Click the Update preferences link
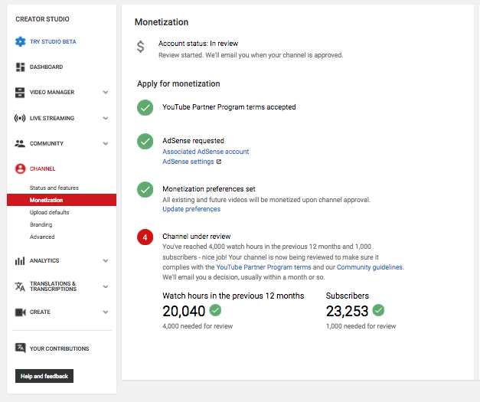Screen dimensions: 480x402 click(x=191, y=209)
